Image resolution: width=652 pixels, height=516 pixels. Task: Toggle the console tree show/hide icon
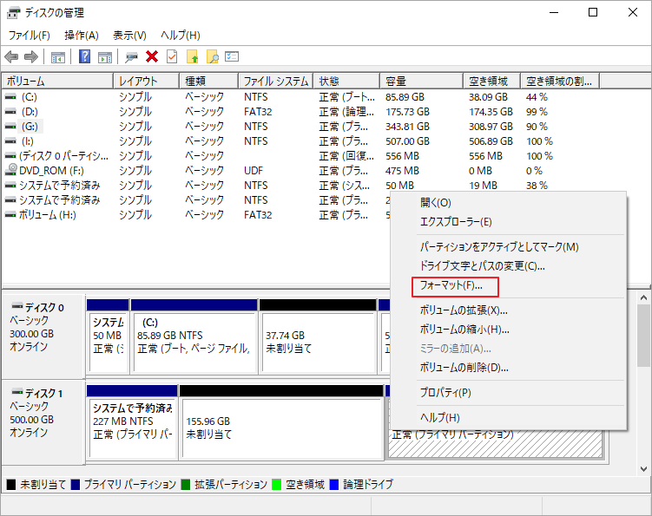(x=58, y=57)
